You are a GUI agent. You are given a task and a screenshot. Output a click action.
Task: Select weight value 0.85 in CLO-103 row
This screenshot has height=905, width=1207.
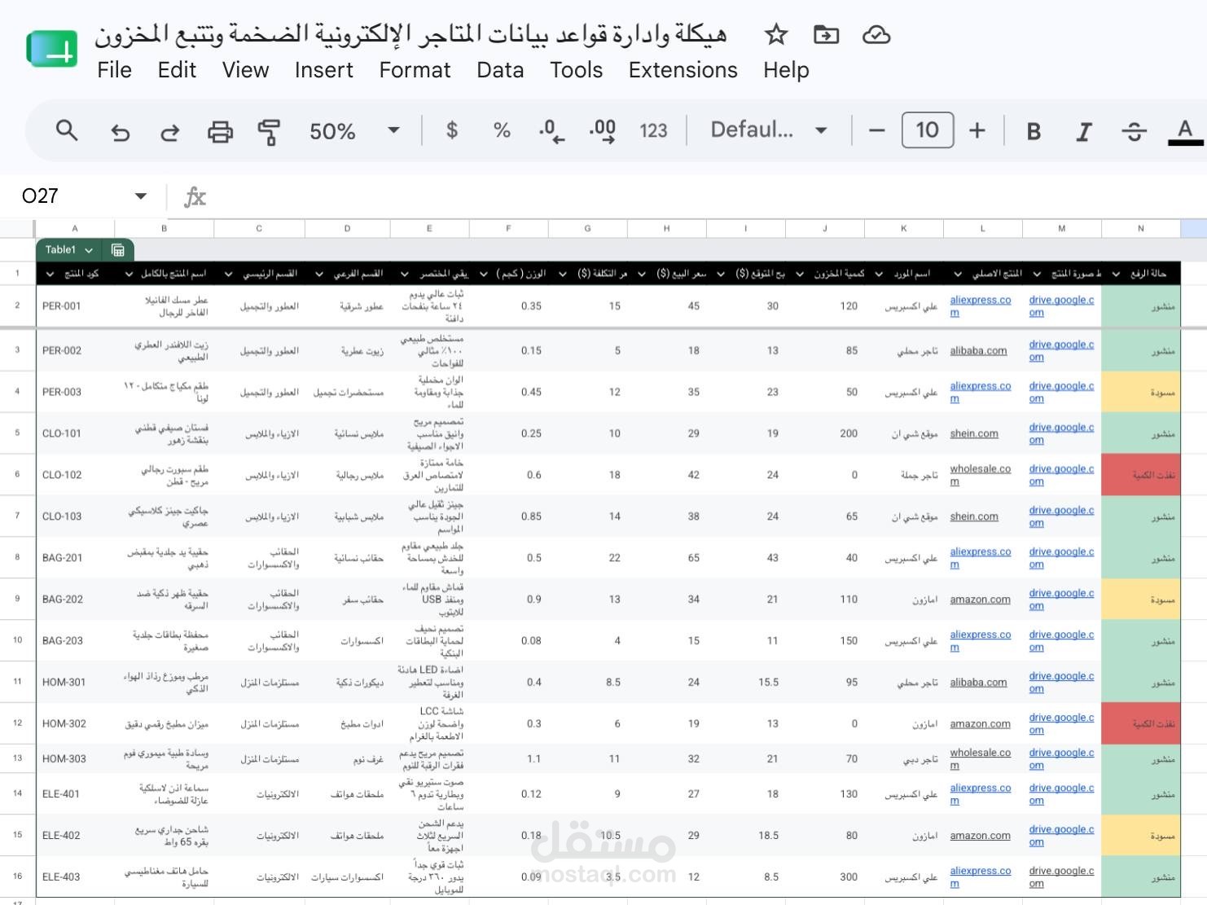click(508, 516)
